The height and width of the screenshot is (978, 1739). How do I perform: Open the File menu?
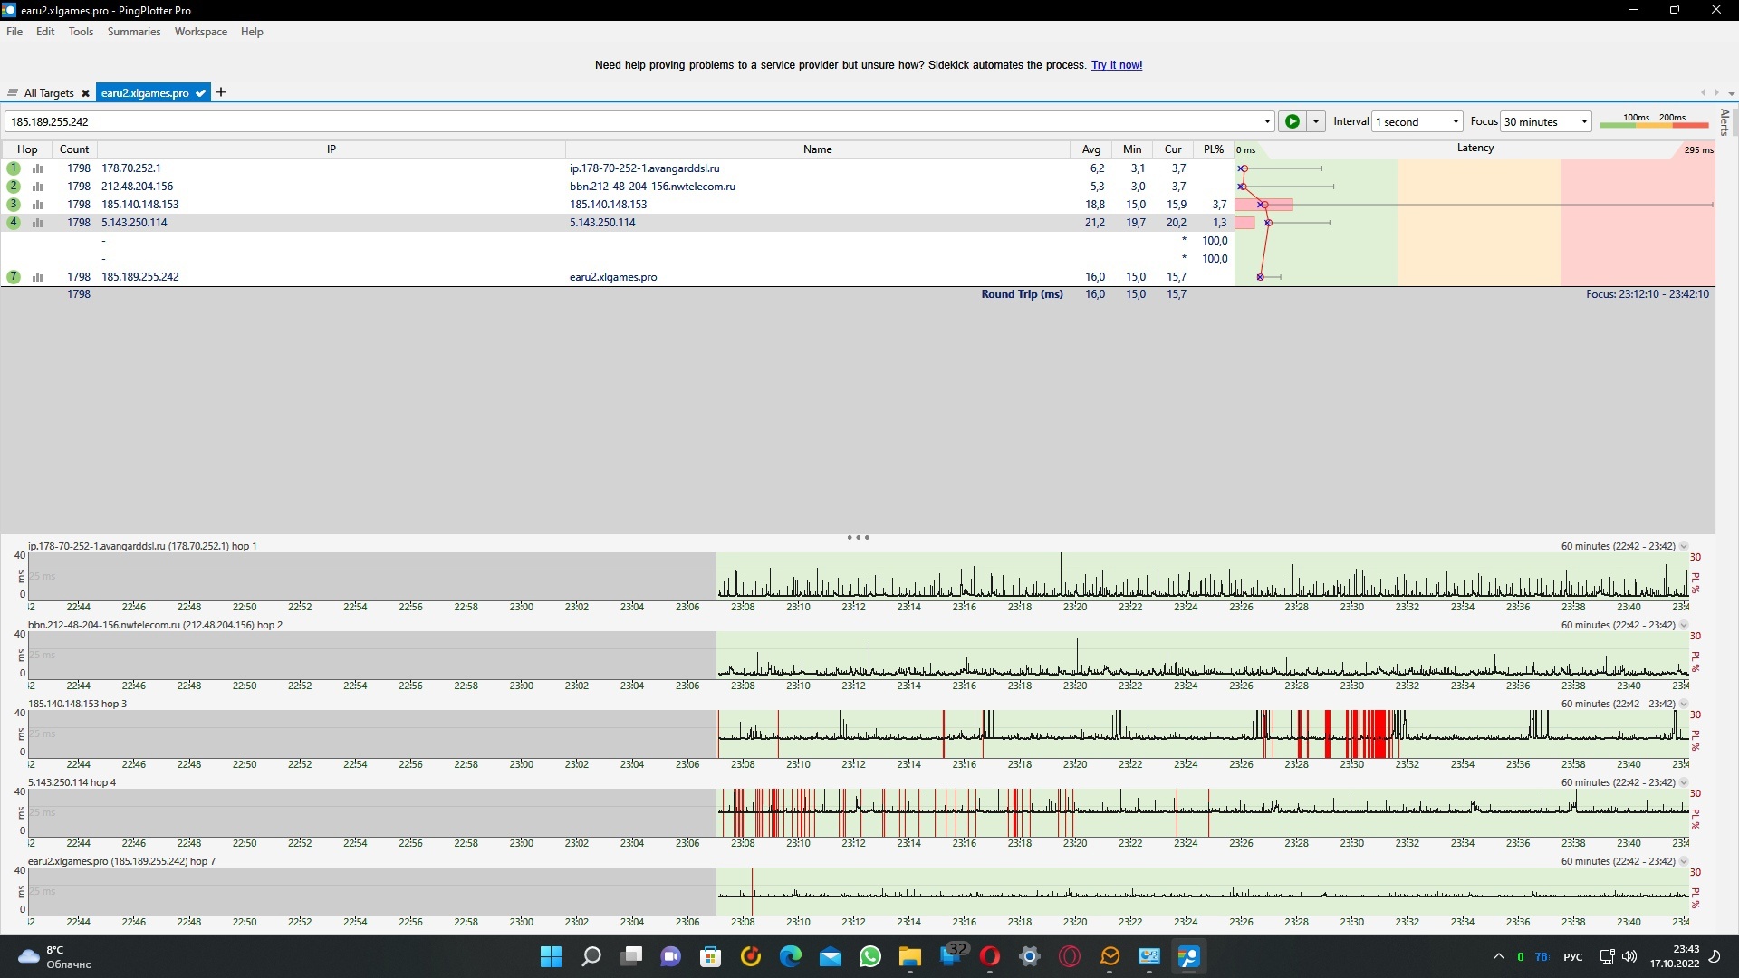click(14, 32)
